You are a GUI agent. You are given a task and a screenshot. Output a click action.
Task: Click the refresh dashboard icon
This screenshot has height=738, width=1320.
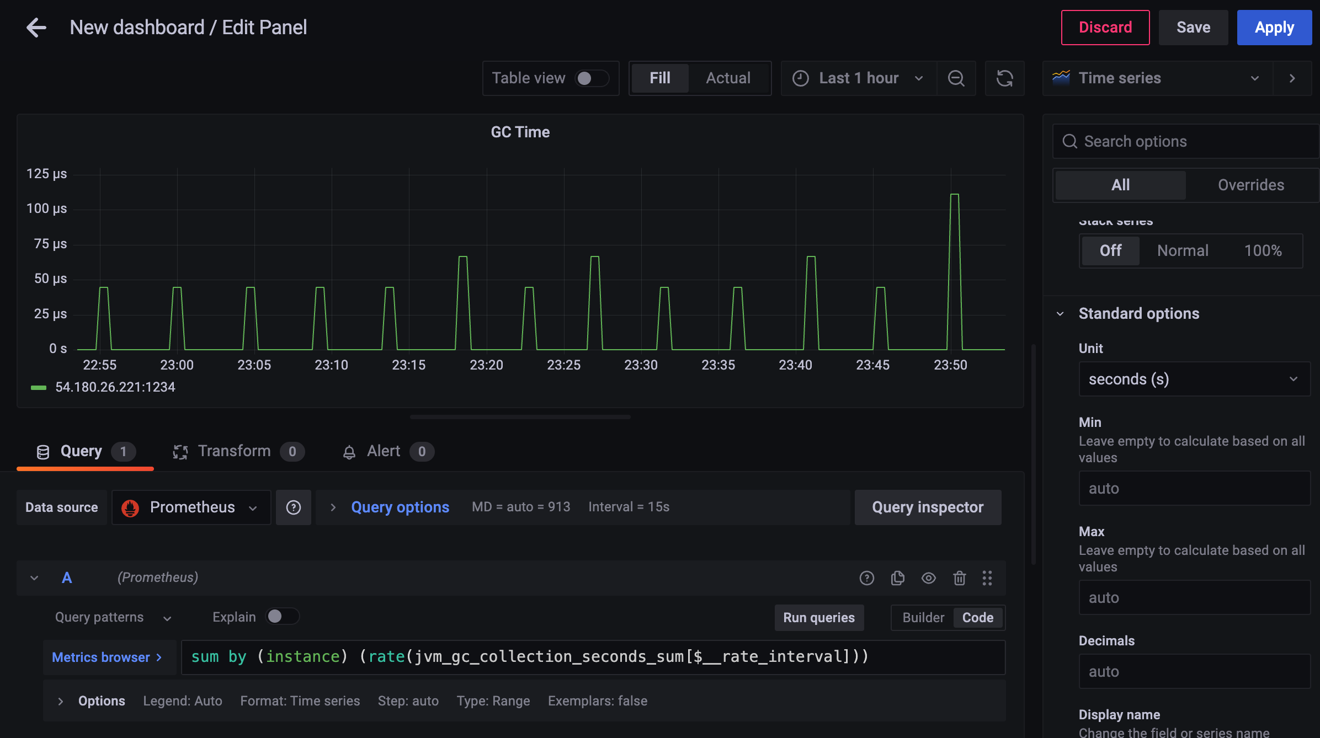pyautogui.click(x=1004, y=78)
